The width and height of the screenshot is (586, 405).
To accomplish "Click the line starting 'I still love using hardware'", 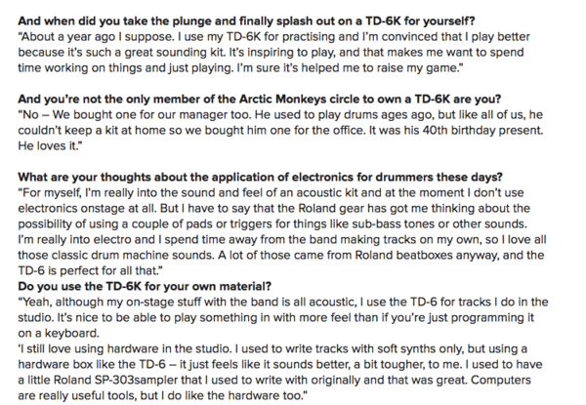I will pyautogui.click(x=272, y=348).
